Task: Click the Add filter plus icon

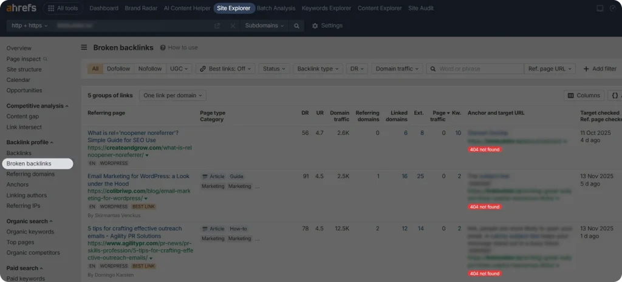Action: point(586,69)
